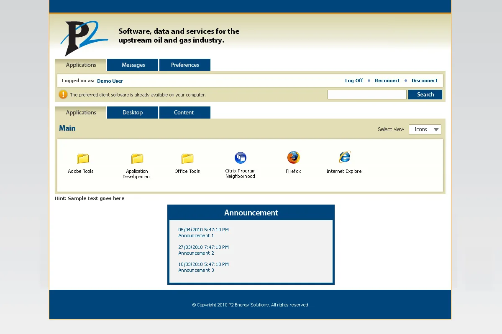The width and height of the screenshot is (502, 334).
Task: Click the 05/04/2010 5:47:10 PM timestamp
Action: click(204, 230)
